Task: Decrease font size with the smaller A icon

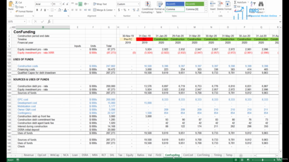Action: (67, 4)
